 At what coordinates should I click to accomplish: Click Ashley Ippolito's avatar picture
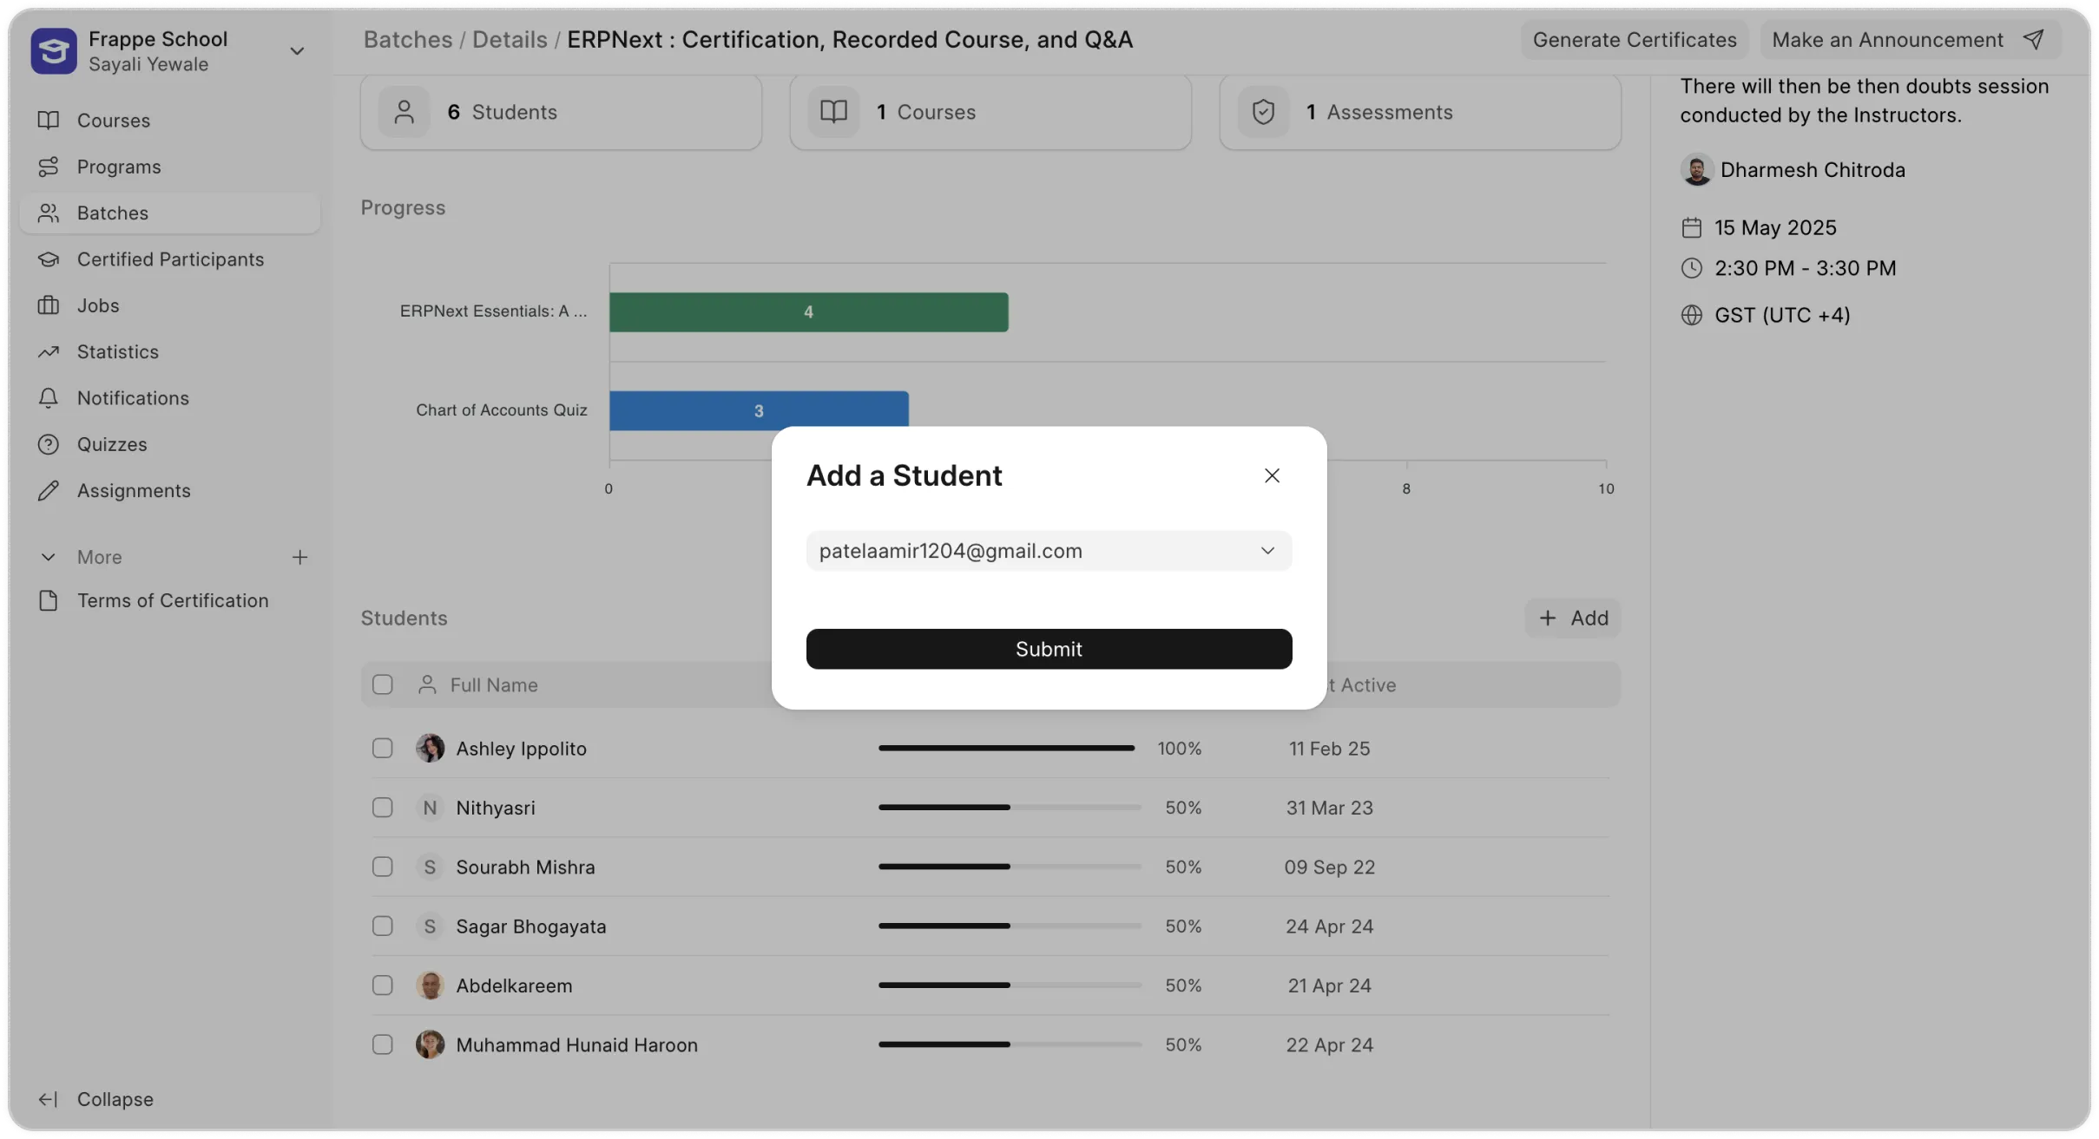click(x=430, y=748)
